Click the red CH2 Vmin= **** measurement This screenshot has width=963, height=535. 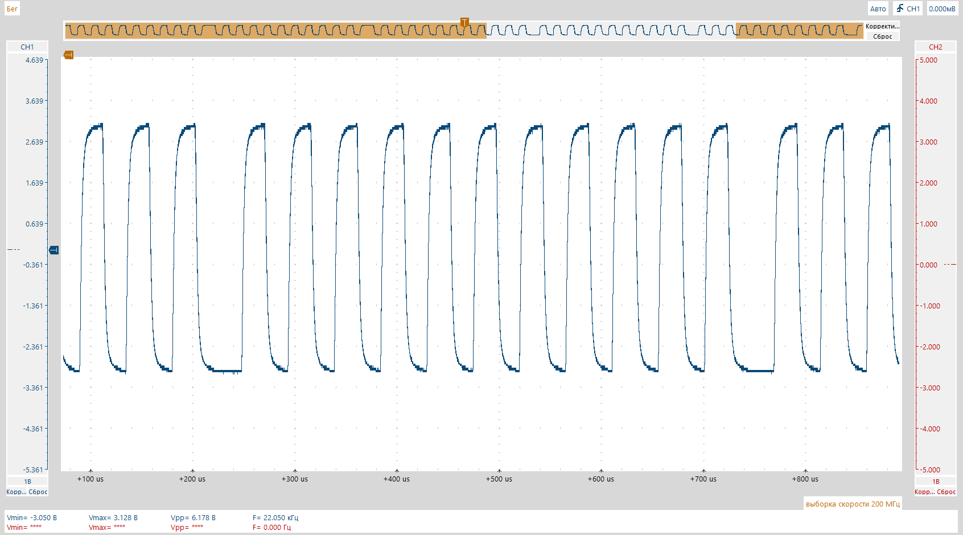point(24,528)
